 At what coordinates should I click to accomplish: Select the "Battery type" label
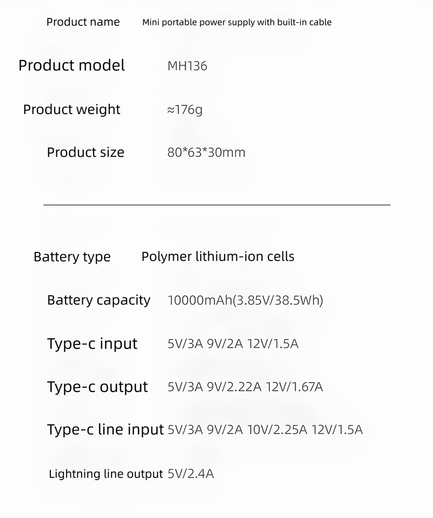click(72, 257)
